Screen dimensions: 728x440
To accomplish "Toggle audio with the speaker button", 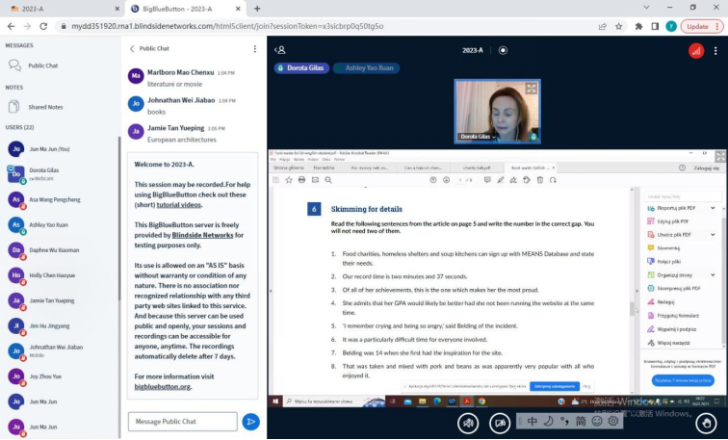I will pyautogui.click(x=468, y=422).
